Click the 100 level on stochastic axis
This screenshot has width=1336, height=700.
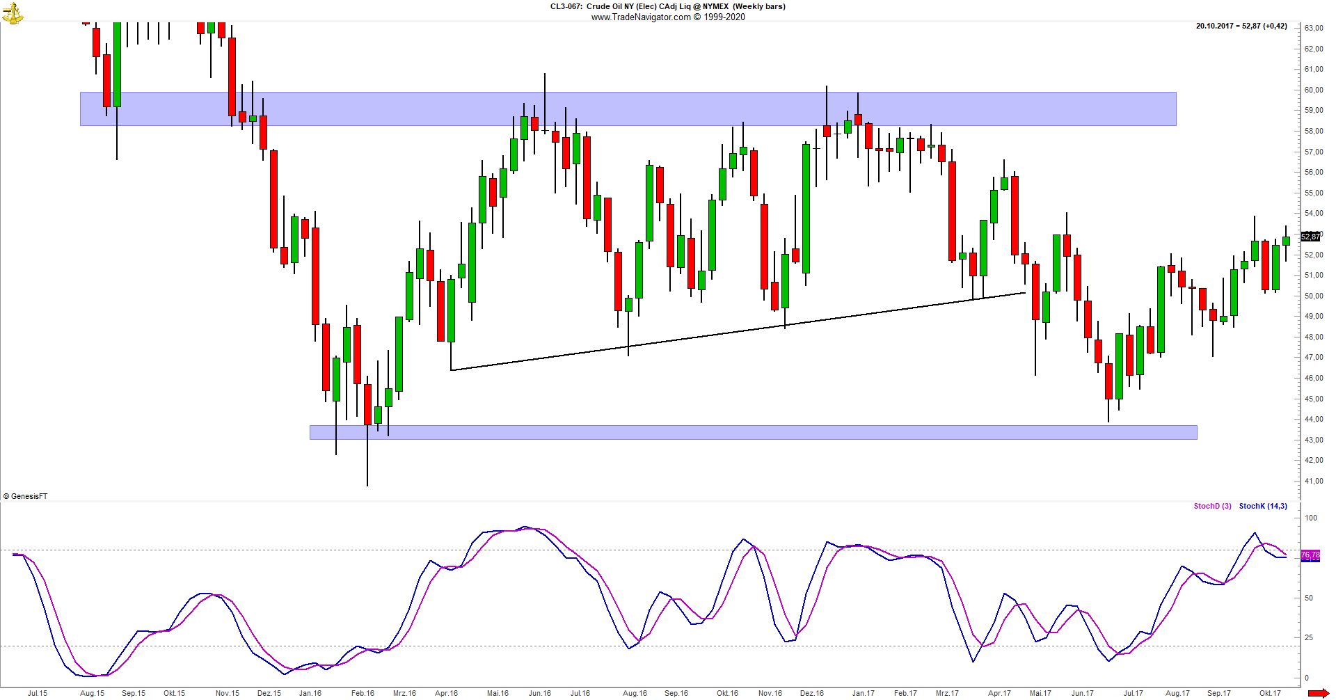1311,518
